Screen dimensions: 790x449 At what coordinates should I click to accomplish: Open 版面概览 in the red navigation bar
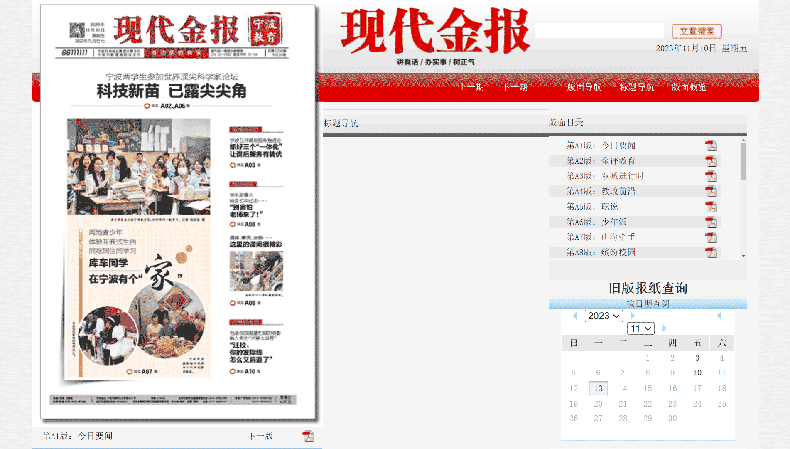689,87
